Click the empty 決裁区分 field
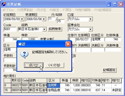This screenshot has width=125, height=96. 98,50
